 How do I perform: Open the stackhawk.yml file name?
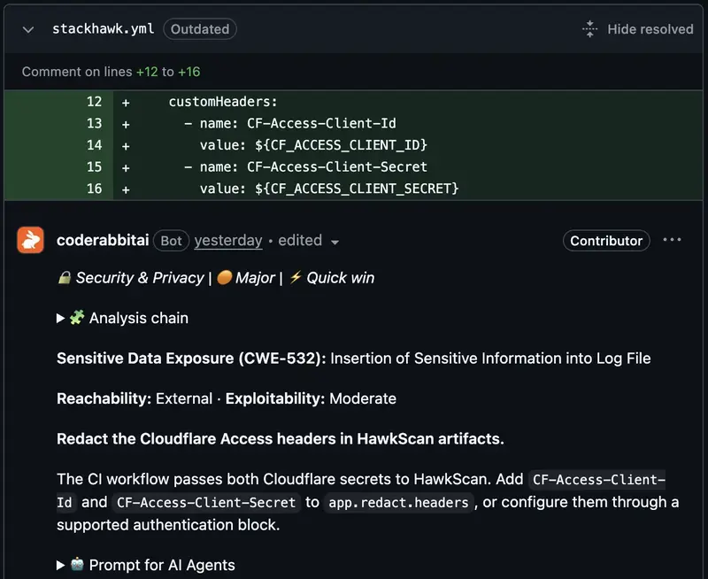(x=103, y=29)
